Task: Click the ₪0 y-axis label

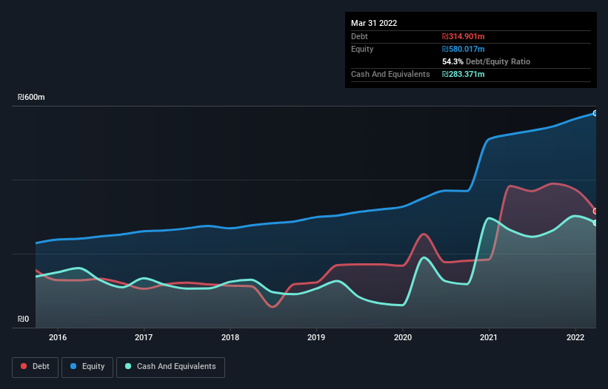Action: click(x=23, y=319)
